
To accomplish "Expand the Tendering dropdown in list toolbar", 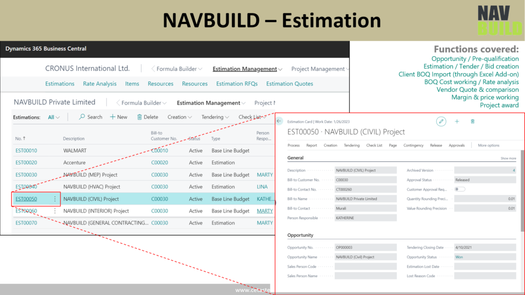I will [x=215, y=117].
